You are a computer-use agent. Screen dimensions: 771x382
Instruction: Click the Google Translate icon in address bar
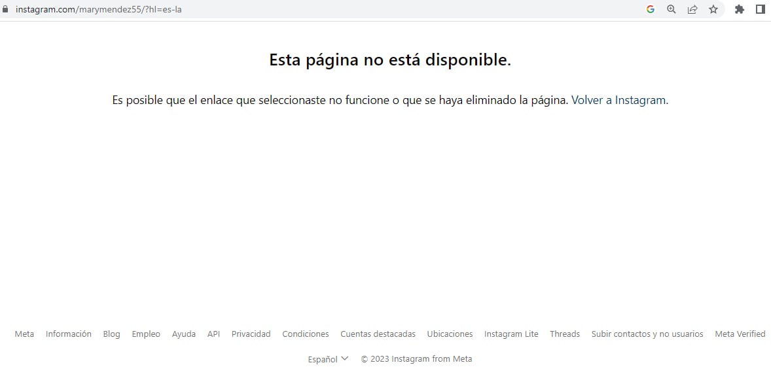(650, 9)
